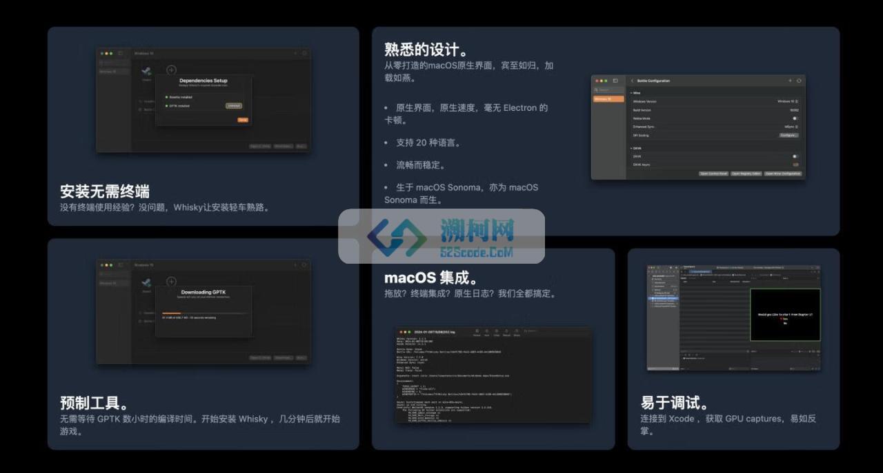Click refresh icon in Bottle Configuration toolbar
This screenshot has width=883, height=473.
coord(799,81)
